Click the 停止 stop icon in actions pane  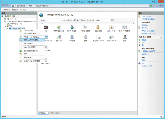[x=140, y=45]
